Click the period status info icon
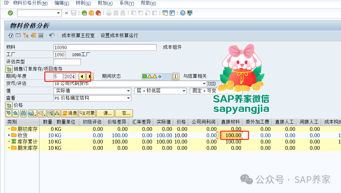Viewport: 341px width, 193px height. tap(176, 76)
